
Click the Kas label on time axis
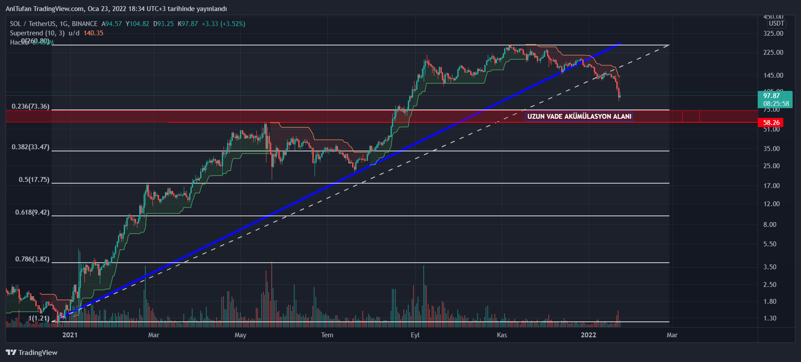point(502,335)
